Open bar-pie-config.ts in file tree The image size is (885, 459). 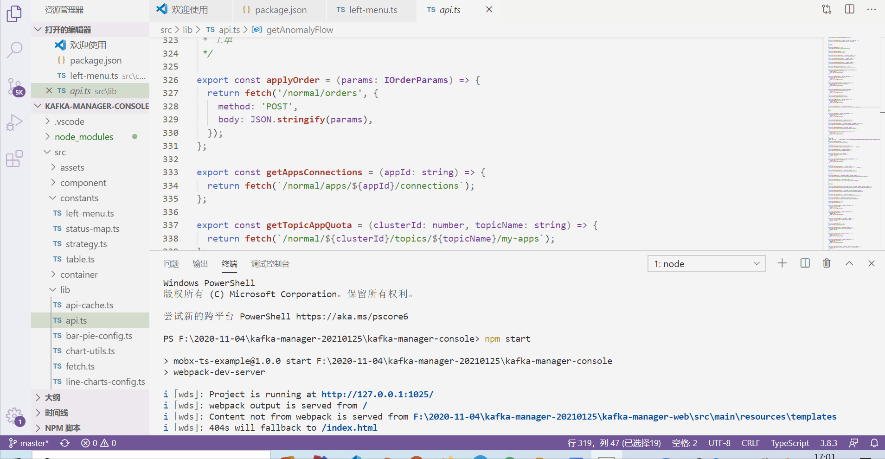90,336
